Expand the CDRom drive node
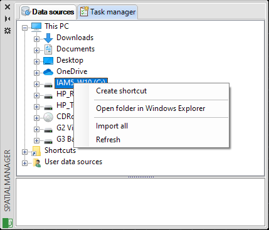This screenshot has height=230, width=269. (x=36, y=118)
